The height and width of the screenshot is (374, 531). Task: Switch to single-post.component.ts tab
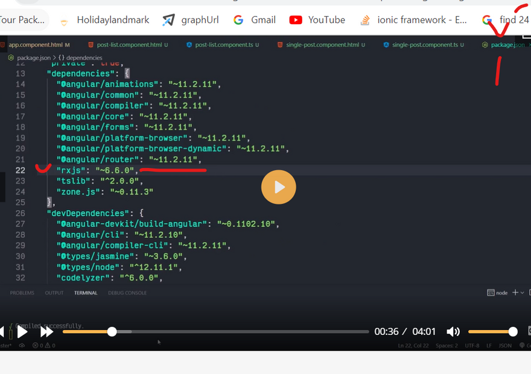(424, 45)
